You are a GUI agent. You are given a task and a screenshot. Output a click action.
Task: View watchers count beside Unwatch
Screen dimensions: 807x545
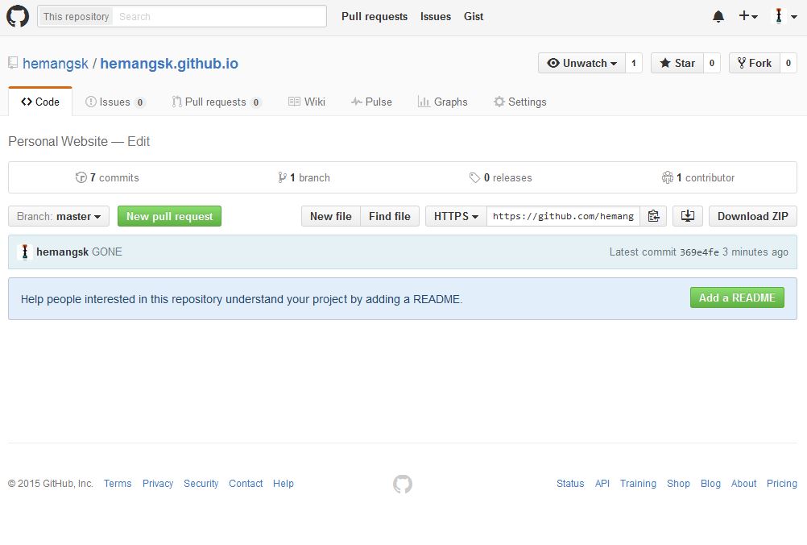point(634,64)
